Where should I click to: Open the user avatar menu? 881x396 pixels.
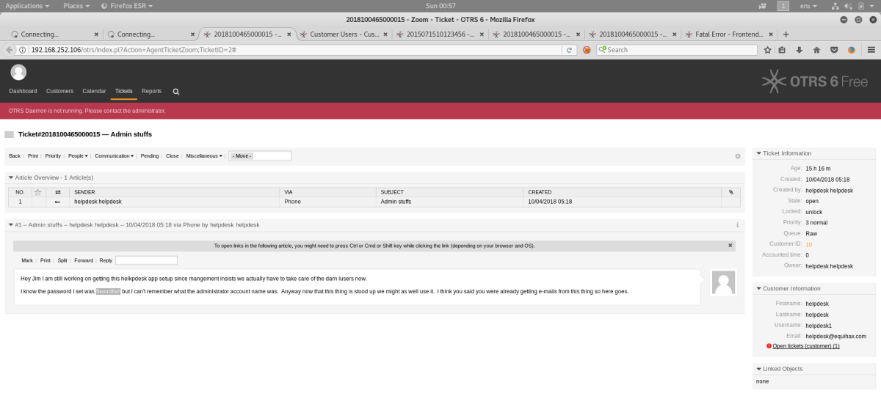(18, 72)
